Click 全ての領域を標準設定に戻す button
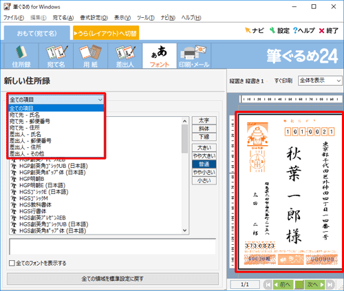 (x=113, y=279)
